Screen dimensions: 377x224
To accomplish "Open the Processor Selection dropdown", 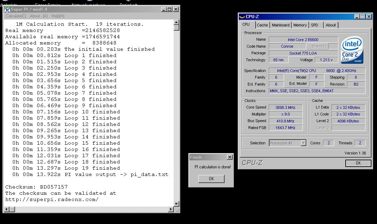I will point(303,143).
